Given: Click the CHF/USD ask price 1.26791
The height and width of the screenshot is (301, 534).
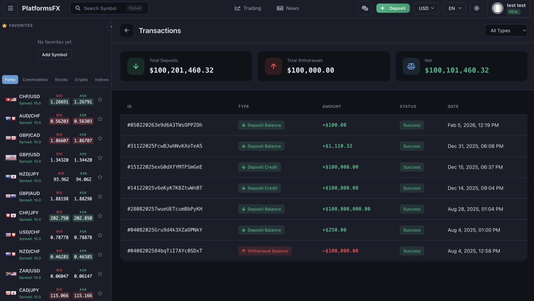Looking at the screenshot, I should tap(83, 102).
